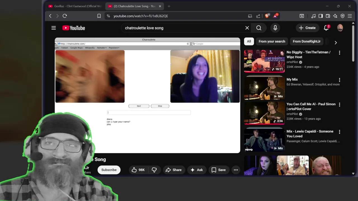Open the notifications bell

326,28
